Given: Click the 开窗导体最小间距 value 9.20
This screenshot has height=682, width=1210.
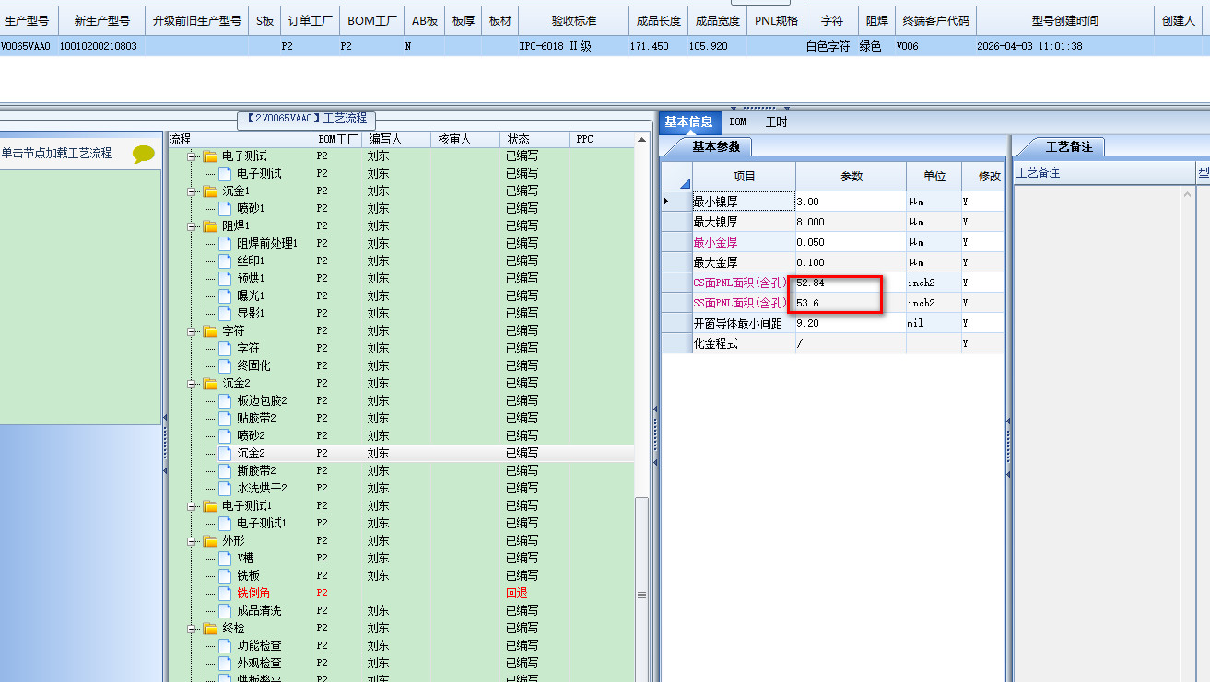Looking at the screenshot, I should point(851,323).
